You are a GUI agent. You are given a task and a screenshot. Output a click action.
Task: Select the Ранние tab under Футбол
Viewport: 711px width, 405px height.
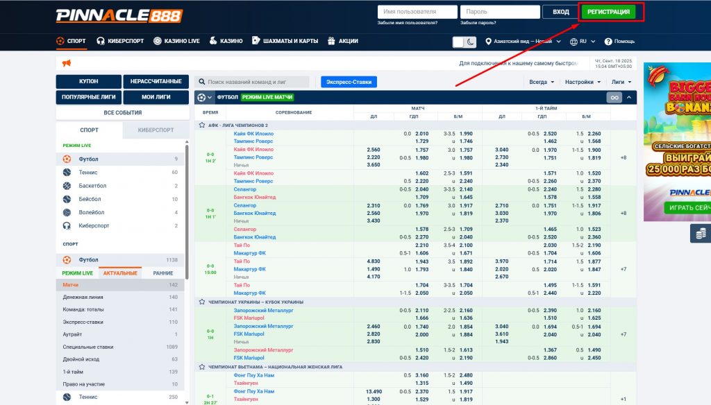[163, 273]
